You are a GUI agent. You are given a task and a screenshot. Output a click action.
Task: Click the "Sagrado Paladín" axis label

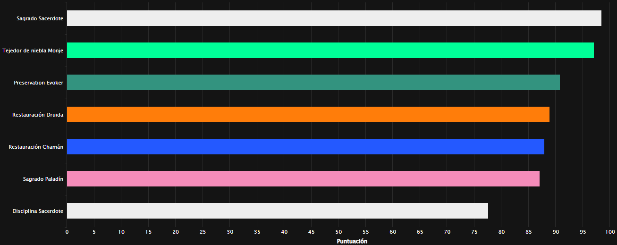coord(43,179)
